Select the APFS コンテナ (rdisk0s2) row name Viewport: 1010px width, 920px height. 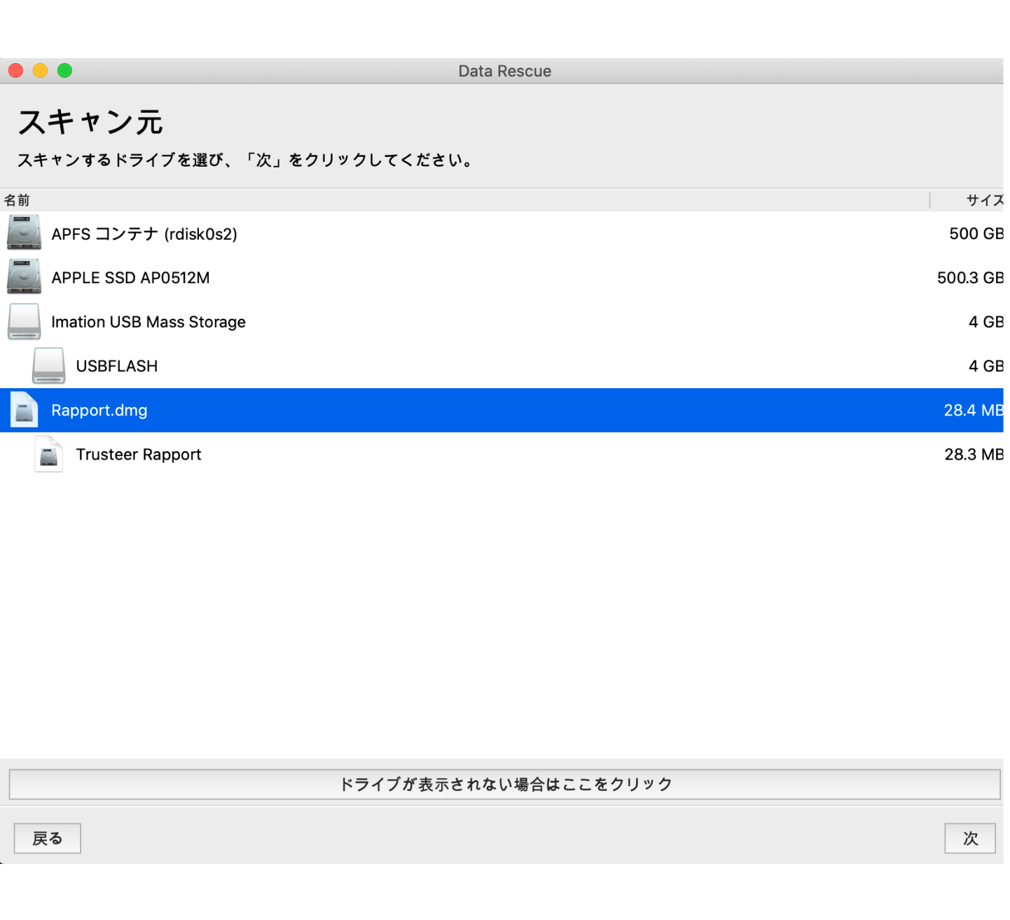pos(144,234)
